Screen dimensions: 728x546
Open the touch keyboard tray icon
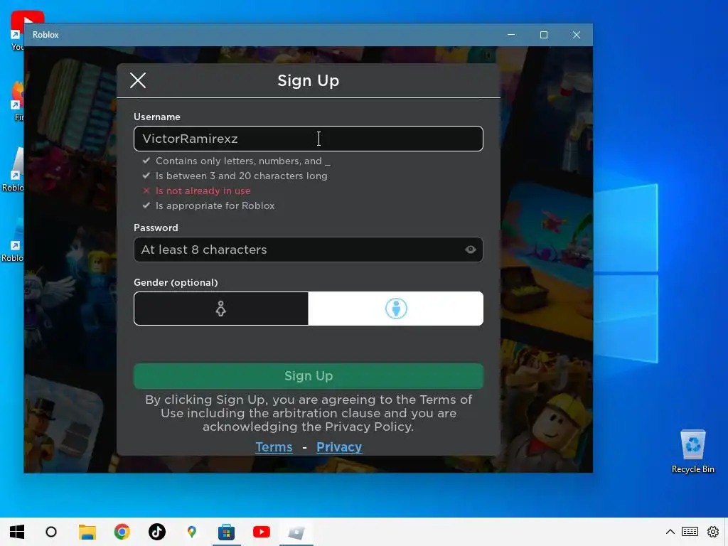[690, 532]
